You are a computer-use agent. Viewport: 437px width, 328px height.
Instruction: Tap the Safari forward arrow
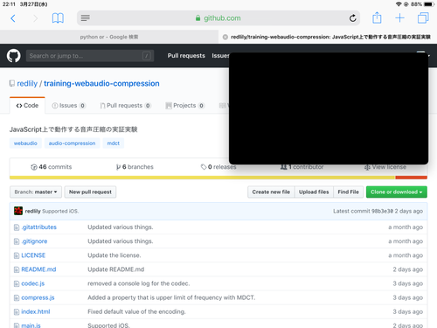(36, 18)
